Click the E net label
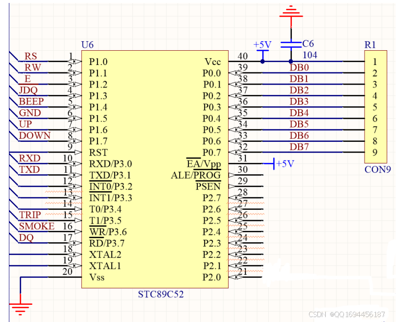Viewport: 400px width, 322px height. click(x=27, y=79)
